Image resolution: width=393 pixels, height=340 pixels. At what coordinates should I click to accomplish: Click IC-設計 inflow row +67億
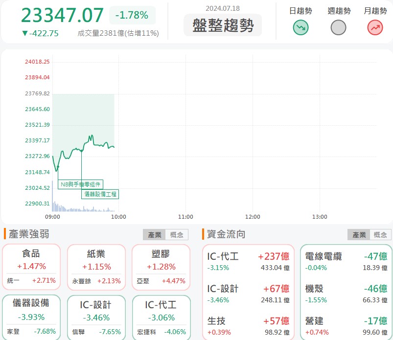[248, 294]
